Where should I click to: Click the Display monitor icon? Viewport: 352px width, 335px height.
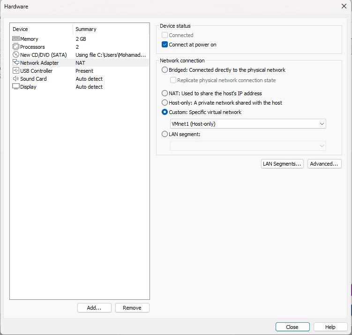coord(16,86)
